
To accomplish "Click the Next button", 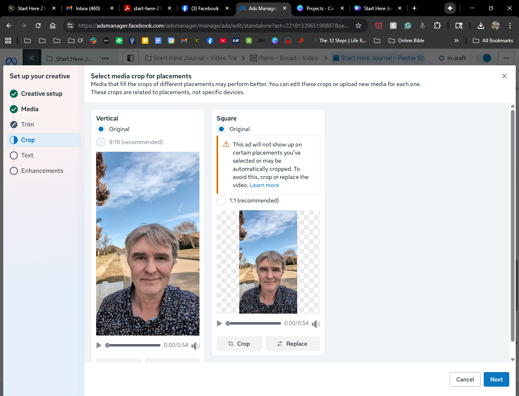I will tap(496, 379).
